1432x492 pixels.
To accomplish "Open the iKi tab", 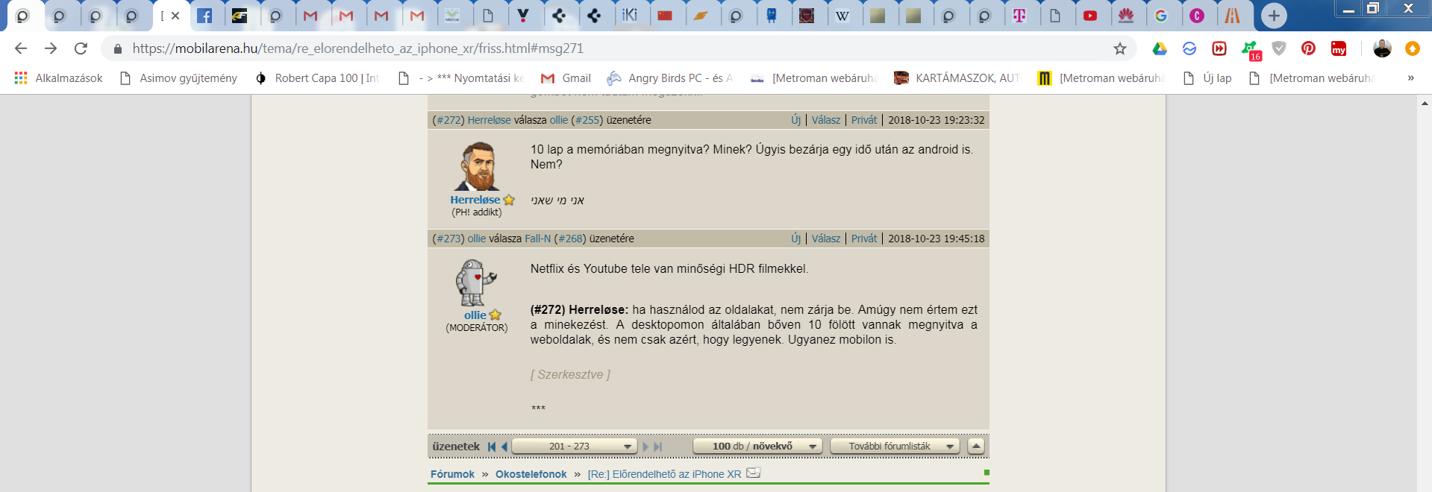I will [x=630, y=16].
